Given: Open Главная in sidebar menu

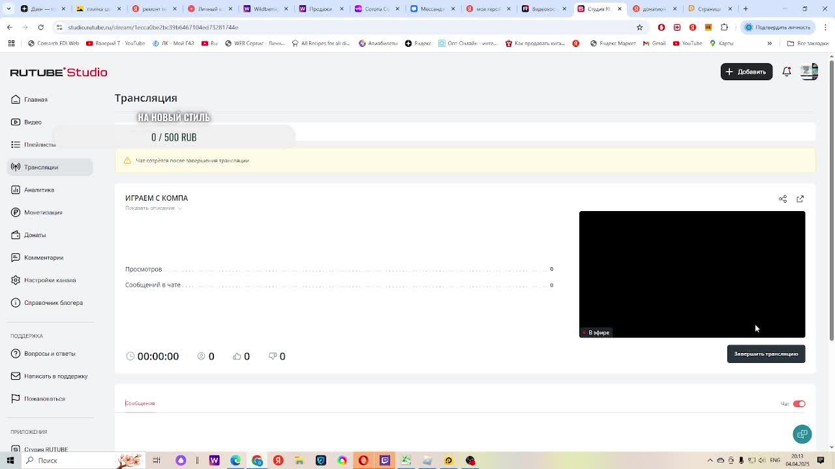Looking at the screenshot, I should pos(36,100).
